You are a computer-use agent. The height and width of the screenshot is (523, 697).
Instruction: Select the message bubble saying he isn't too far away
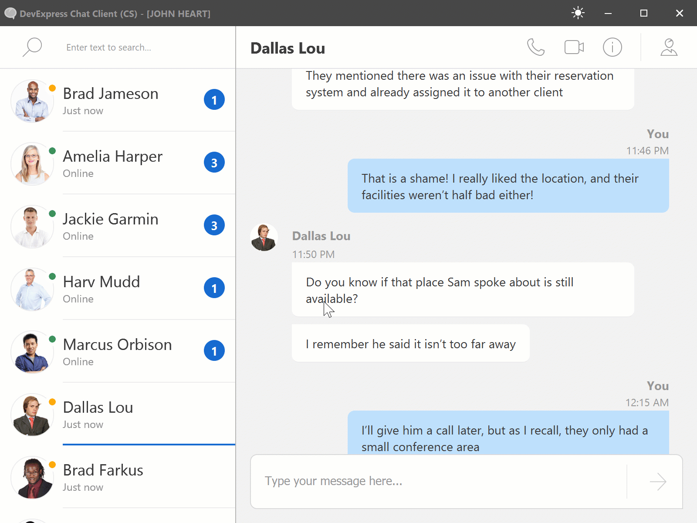click(x=410, y=343)
